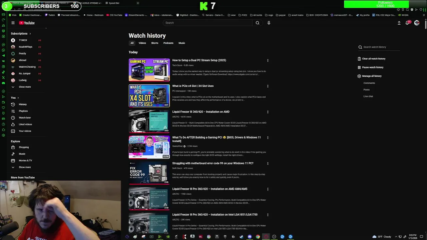This screenshot has width=427, height=240.
Task: Open Posts history link
Action: [x=367, y=90]
